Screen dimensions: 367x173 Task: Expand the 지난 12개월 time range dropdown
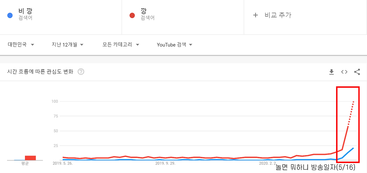point(67,45)
